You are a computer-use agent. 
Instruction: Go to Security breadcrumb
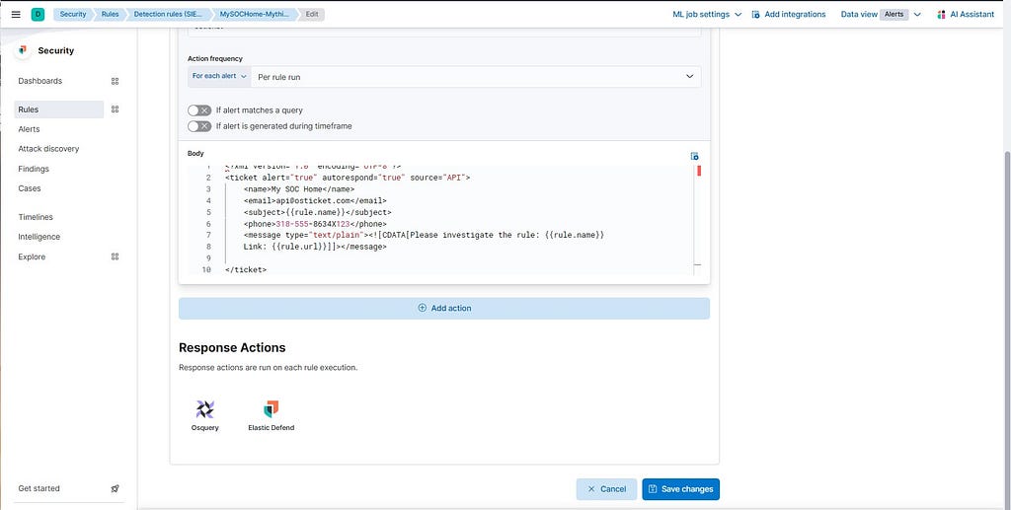pyautogui.click(x=73, y=14)
